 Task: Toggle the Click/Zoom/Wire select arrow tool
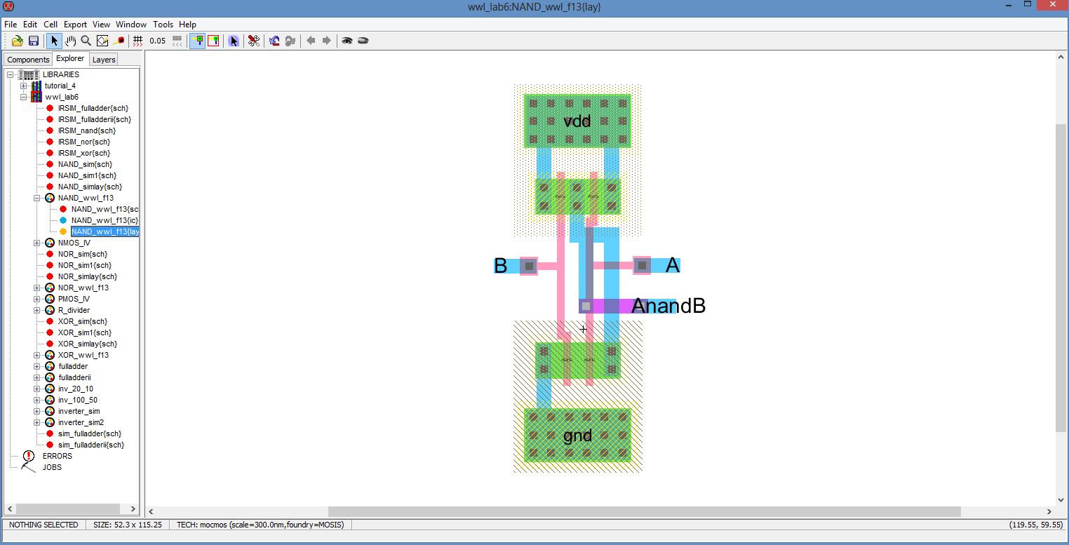tap(55, 41)
